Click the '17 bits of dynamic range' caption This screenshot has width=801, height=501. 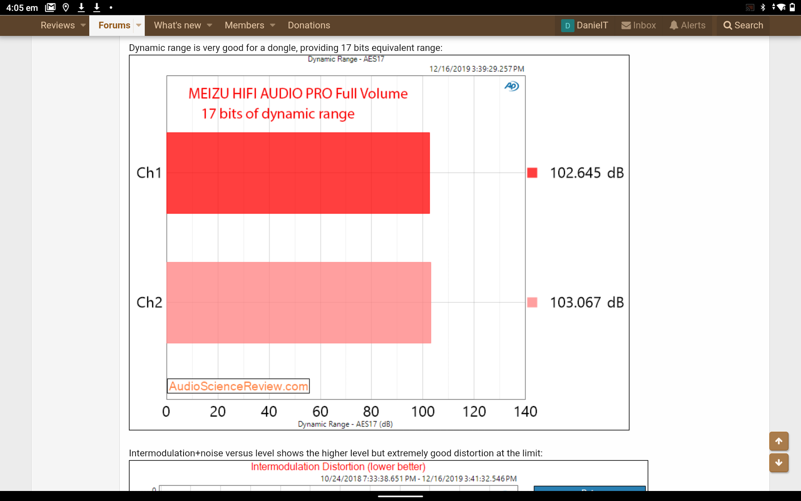278,114
